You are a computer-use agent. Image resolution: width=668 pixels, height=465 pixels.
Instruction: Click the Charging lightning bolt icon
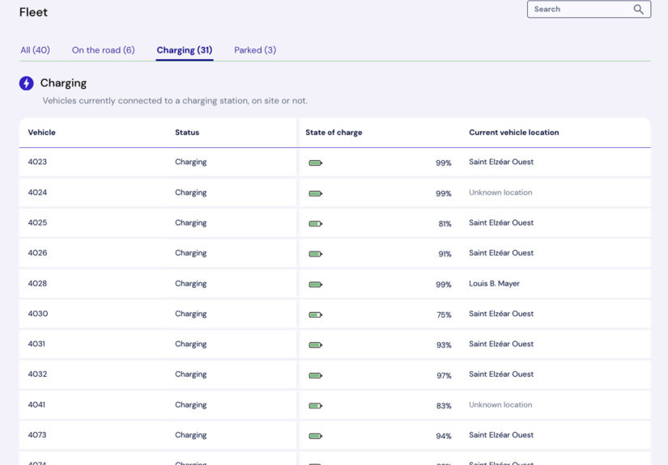27,83
